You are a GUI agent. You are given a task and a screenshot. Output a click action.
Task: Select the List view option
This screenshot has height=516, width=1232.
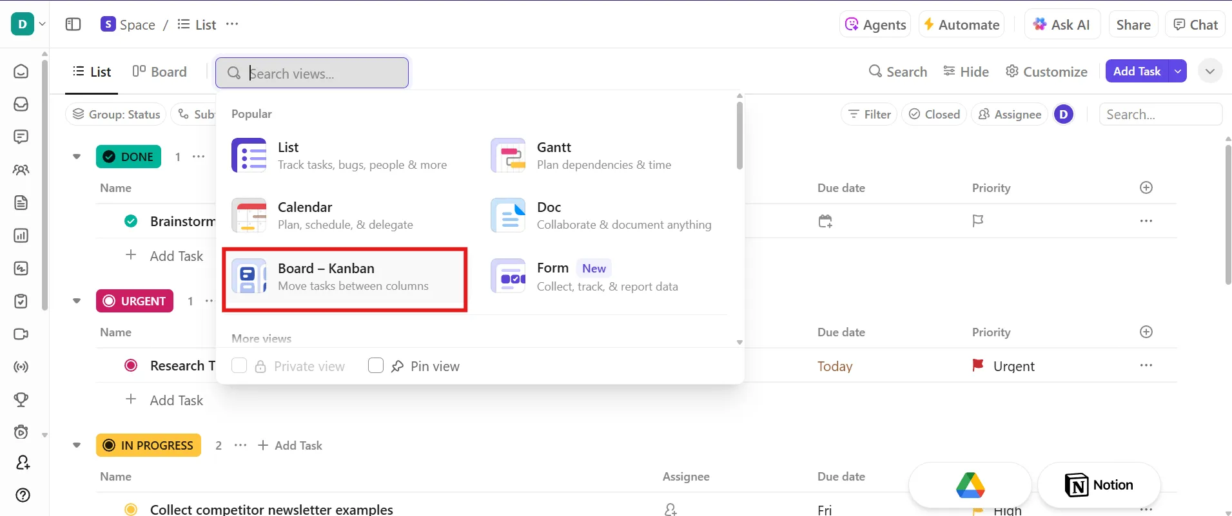pos(346,155)
